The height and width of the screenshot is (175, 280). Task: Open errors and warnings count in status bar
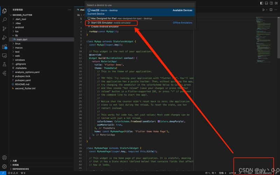pyautogui.click(x=13, y=173)
